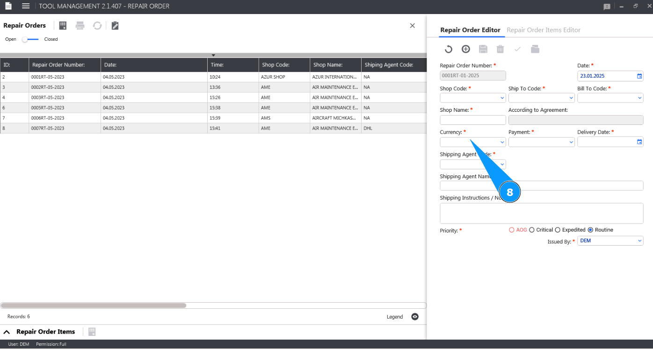The width and height of the screenshot is (653, 349).
Task: Click the DHL shipping agent cell
Action: [394, 129]
